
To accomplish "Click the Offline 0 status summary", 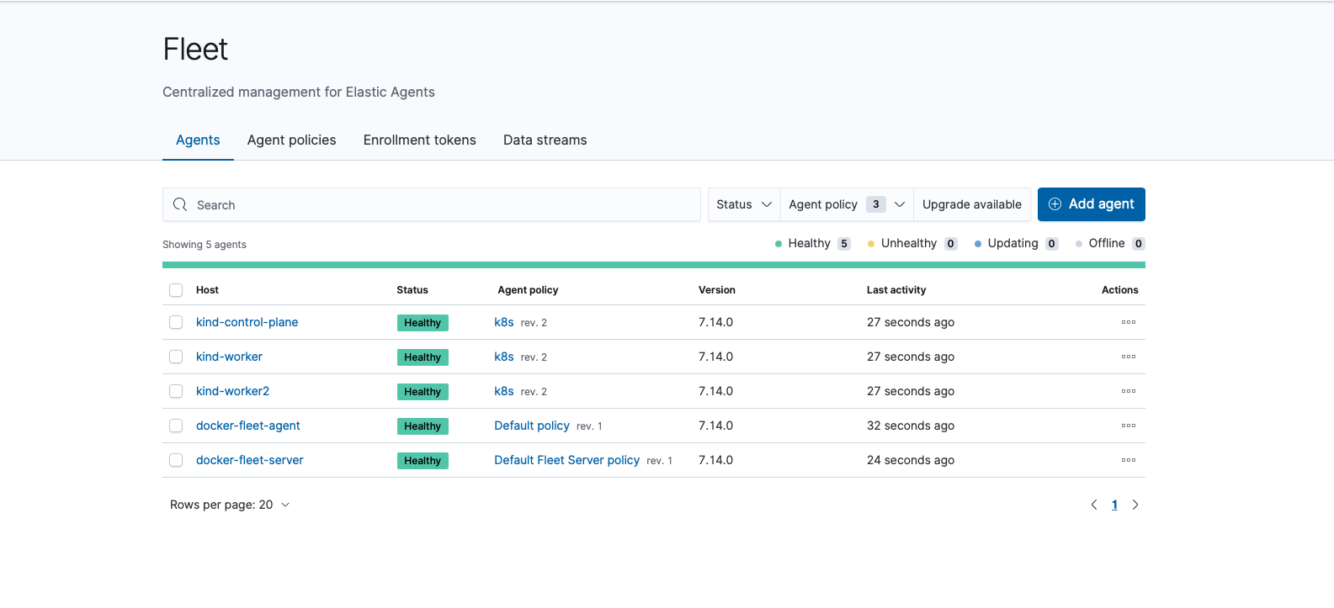I will click(x=1110, y=243).
